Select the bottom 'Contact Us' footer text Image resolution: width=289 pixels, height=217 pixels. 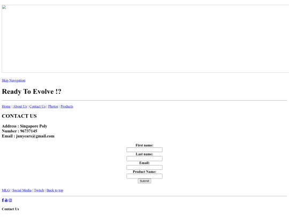[10, 209]
